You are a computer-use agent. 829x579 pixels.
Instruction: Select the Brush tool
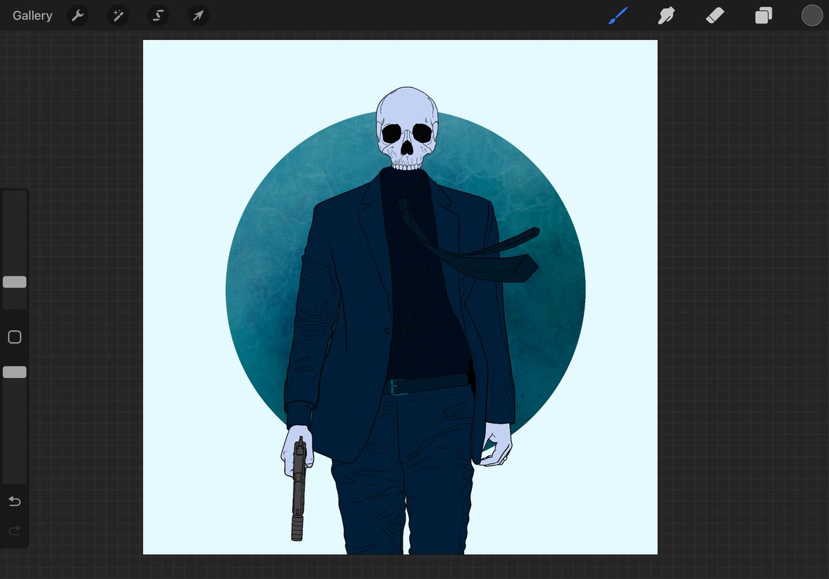pos(617,15)
